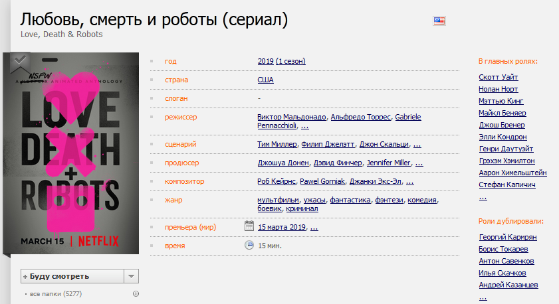Open actor Грэхэм Хэмилтон
This screenshot has width=559, height=304.
pos(507,161)
